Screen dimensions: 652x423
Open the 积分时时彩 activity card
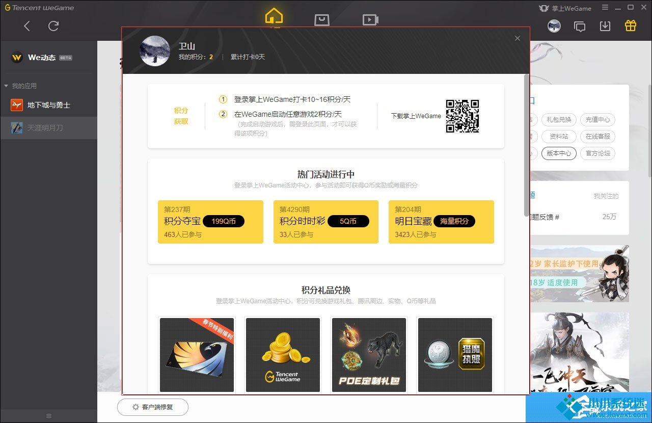point(326,222)
